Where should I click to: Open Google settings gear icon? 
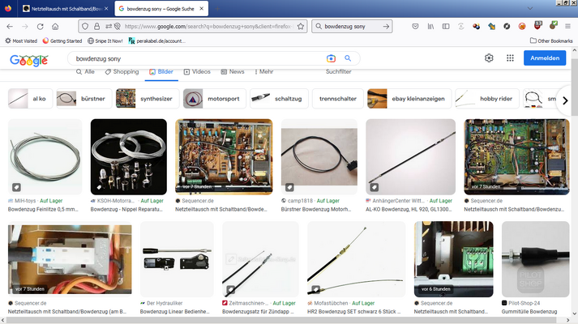[x=489, y=58]
